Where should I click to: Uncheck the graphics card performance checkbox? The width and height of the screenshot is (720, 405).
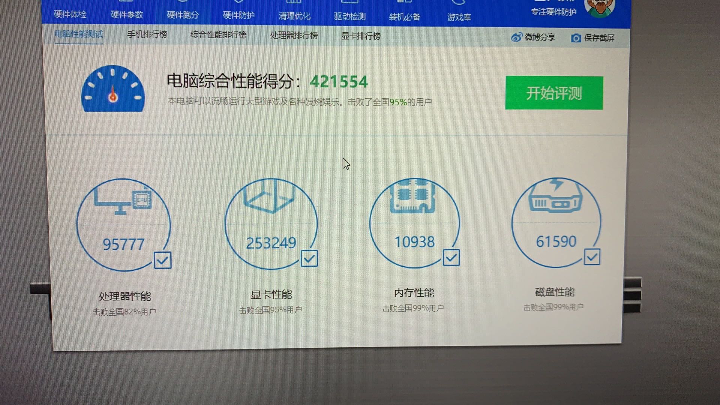point(309,258)
